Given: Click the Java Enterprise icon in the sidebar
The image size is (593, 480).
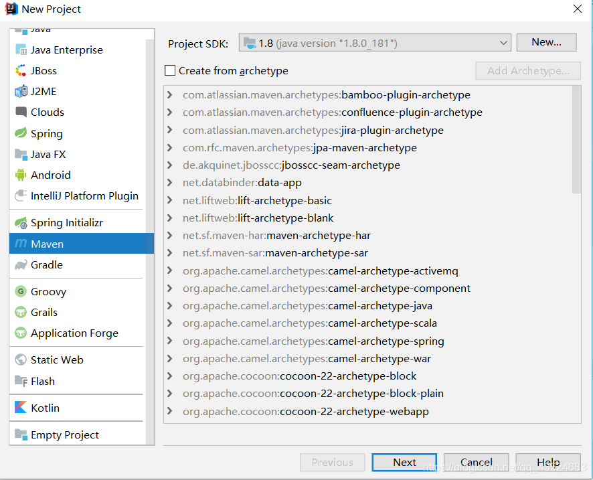Looking at the screenshot, I should tap(21, 50).
